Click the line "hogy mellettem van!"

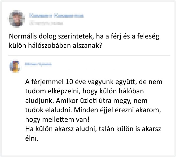pyautogui.click(x=57, y=120)
